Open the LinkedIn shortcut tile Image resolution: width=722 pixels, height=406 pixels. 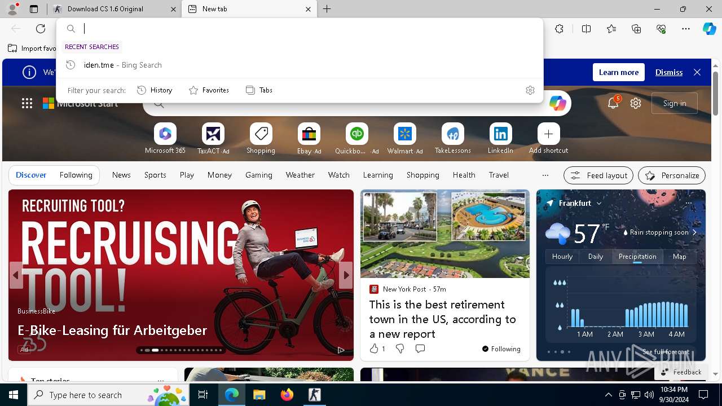(500, 138)
